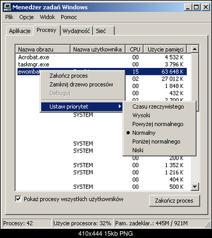Click the scrollbar up arrow
Screen dimensions: 212x238
(194, 49)
